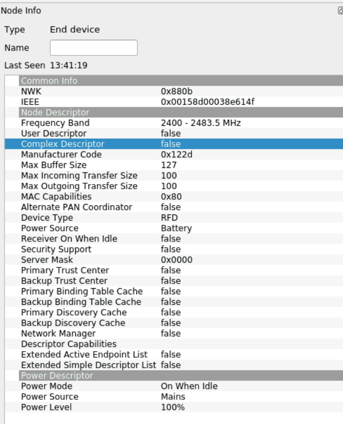
Task: Click the Battery power source value
Action: pyautogui.click(x=176, y=228)
